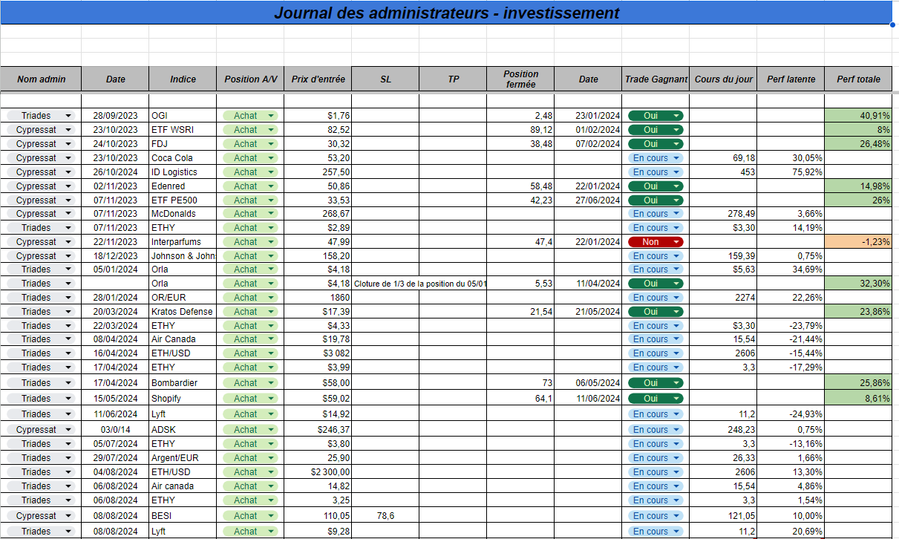Open the En cours dropdown in the Argent/EUR row

(656, 458)
